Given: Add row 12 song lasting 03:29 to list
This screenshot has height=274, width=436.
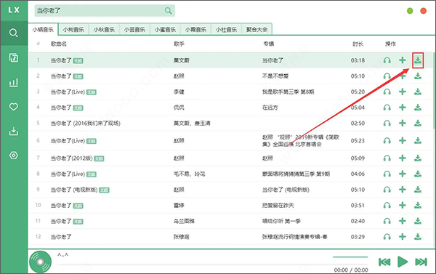Looking at the screenshot, I should tap(403, 237).
